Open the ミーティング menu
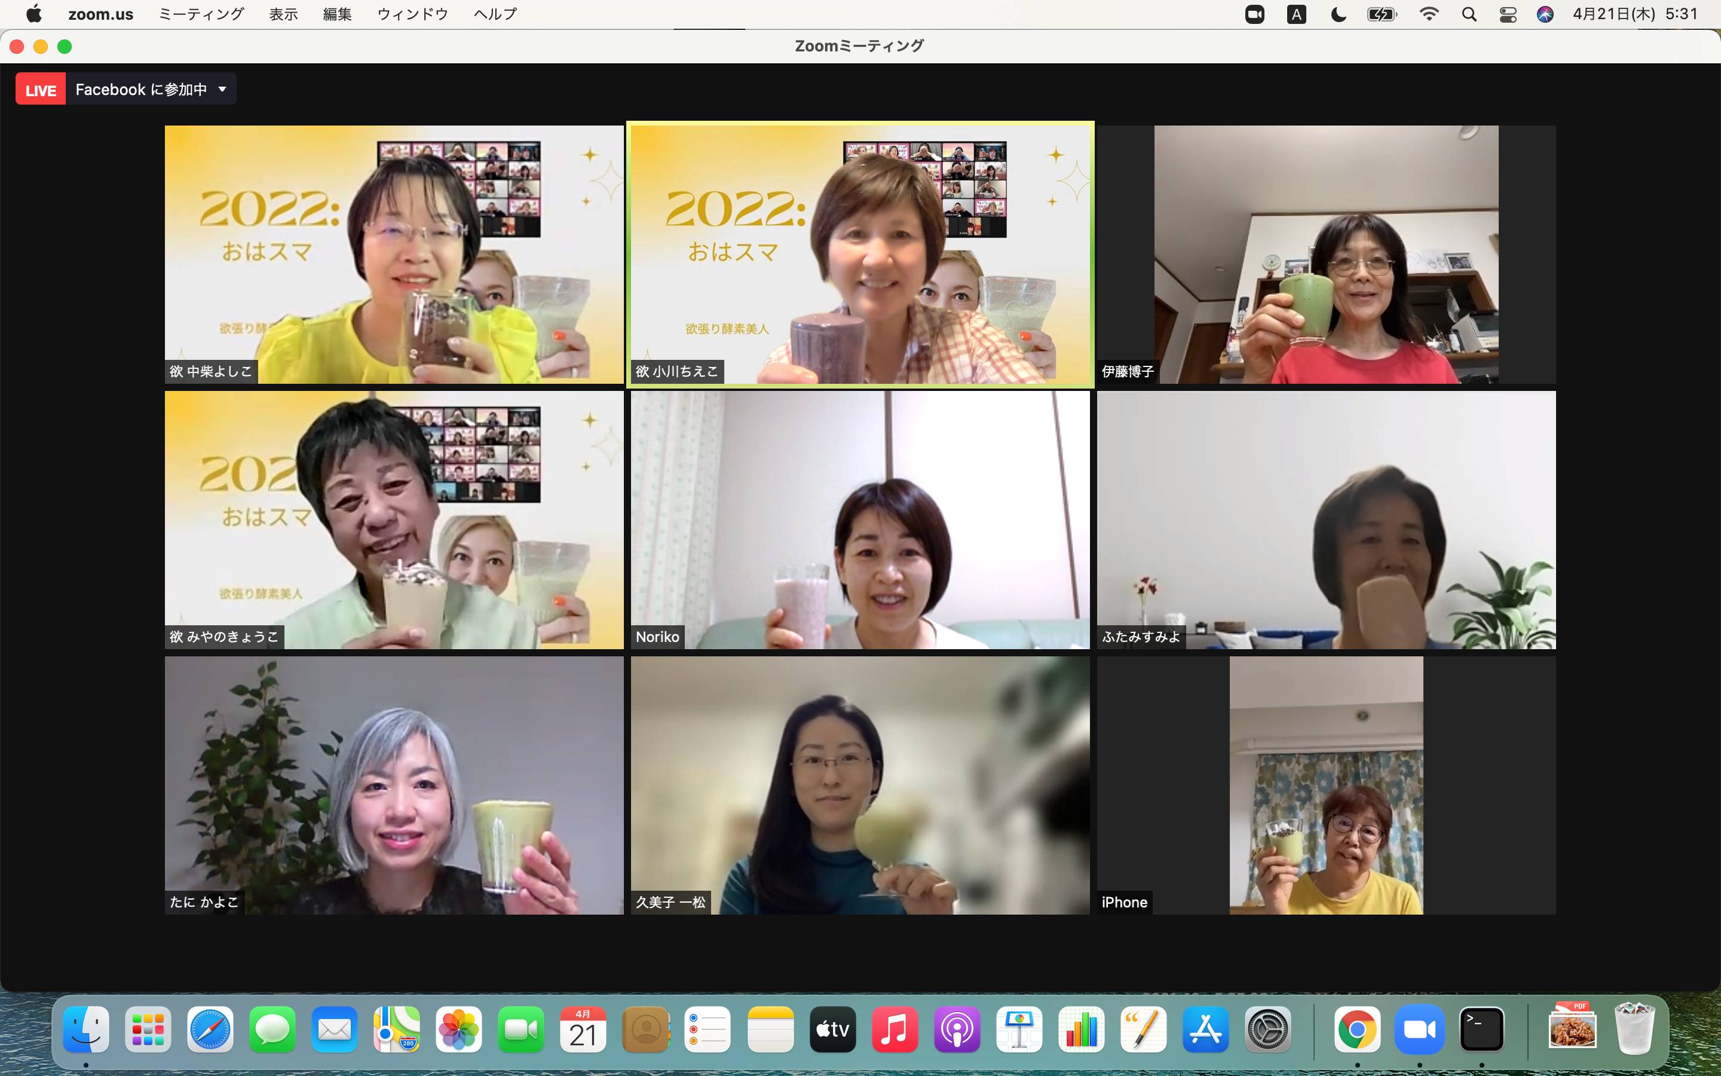Screen dimensions: 1721x1076 coord(201,14)
